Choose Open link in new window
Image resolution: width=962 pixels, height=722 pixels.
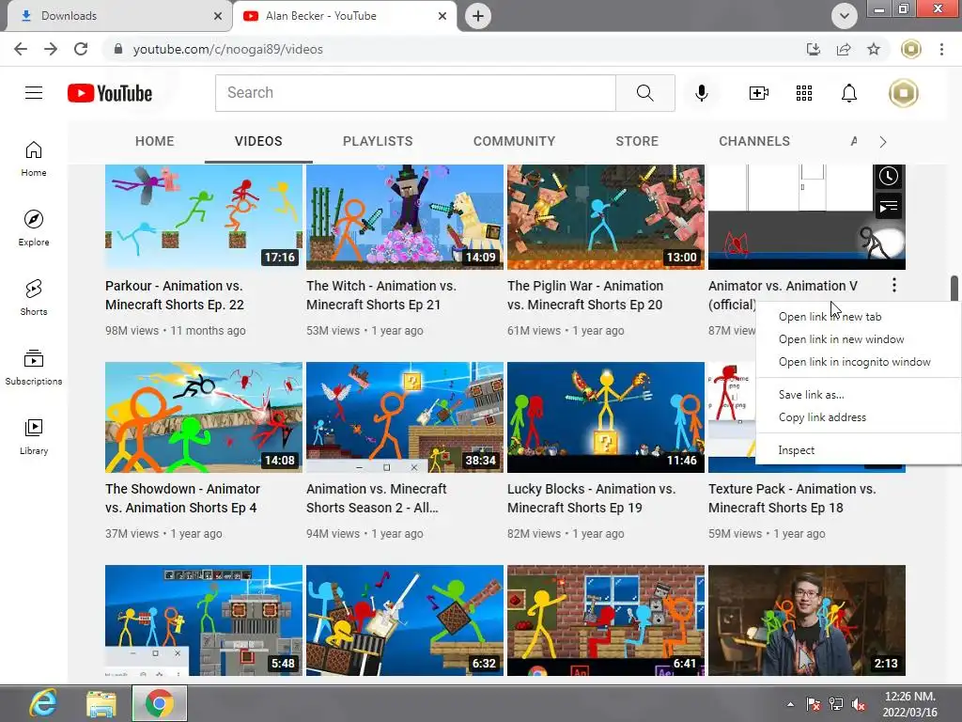[859, 339]
